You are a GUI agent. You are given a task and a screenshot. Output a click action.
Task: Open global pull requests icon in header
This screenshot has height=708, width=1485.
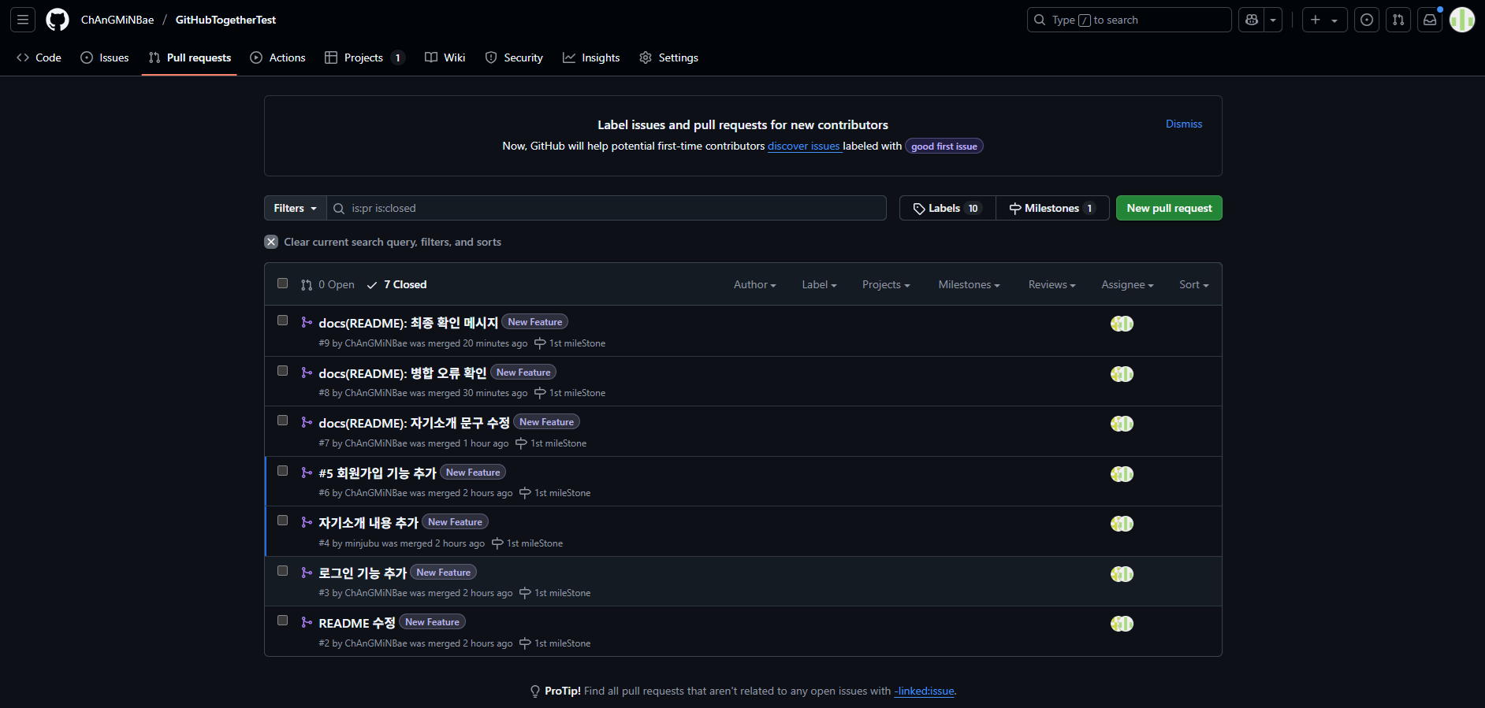point(1398,20)
